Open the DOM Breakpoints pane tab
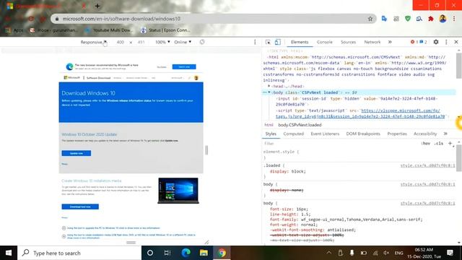The image size is (462, 260). pyautogui.click(x=363, y=134)
